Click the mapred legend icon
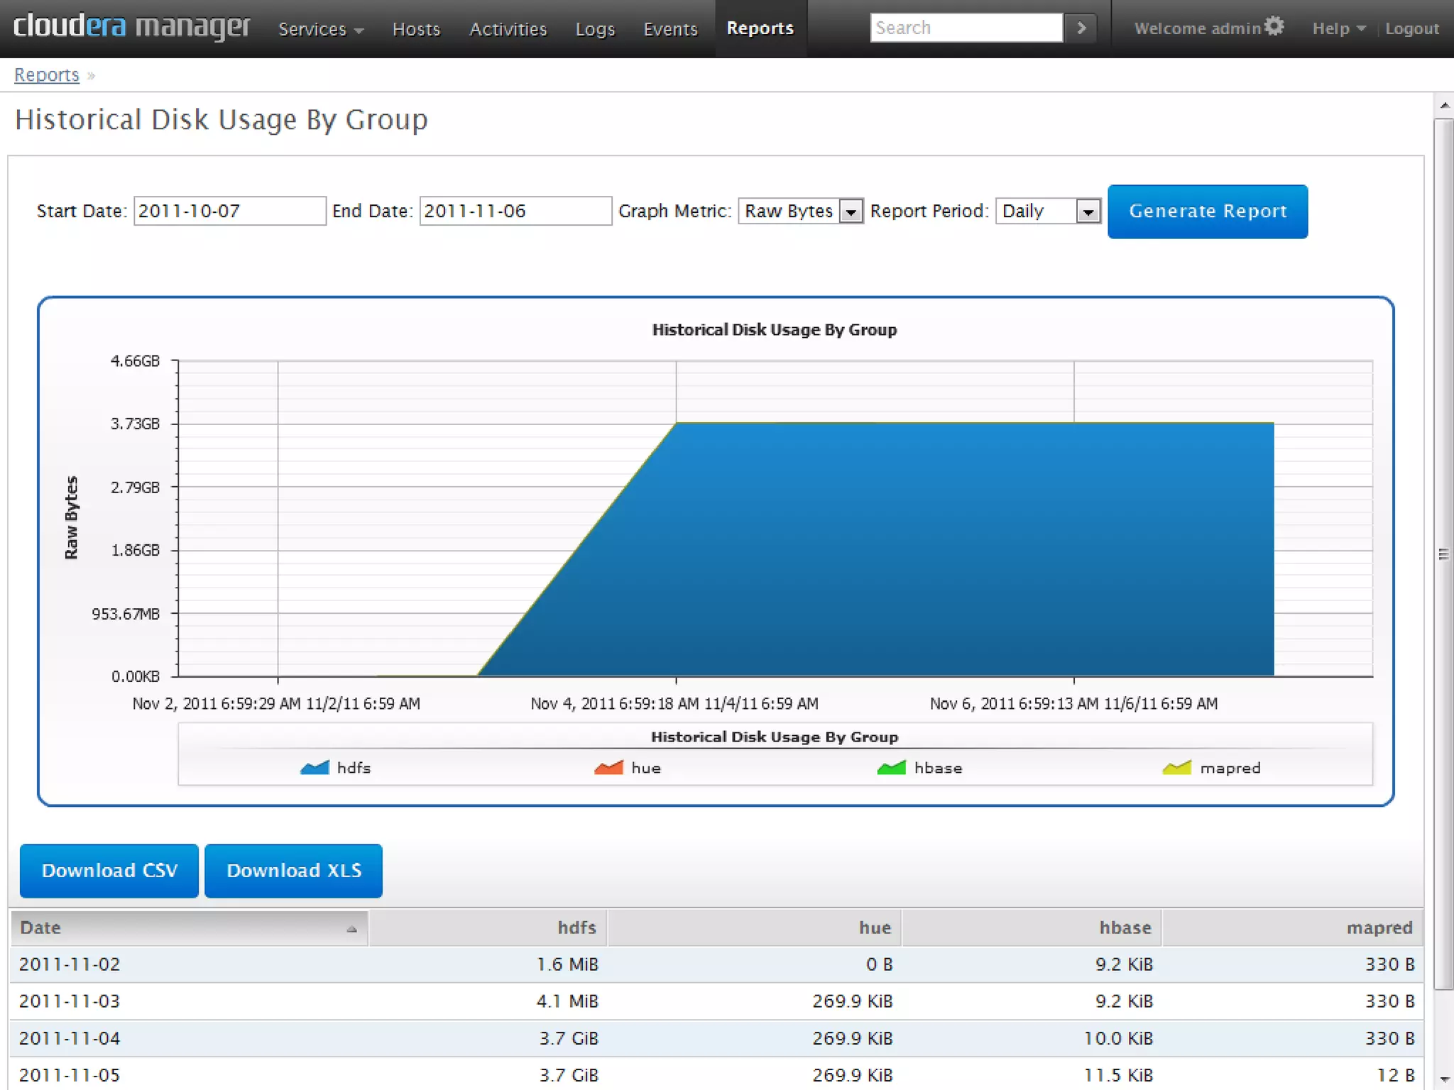This screenshot has width=1454, height=1090. (x=1176, y=768)
